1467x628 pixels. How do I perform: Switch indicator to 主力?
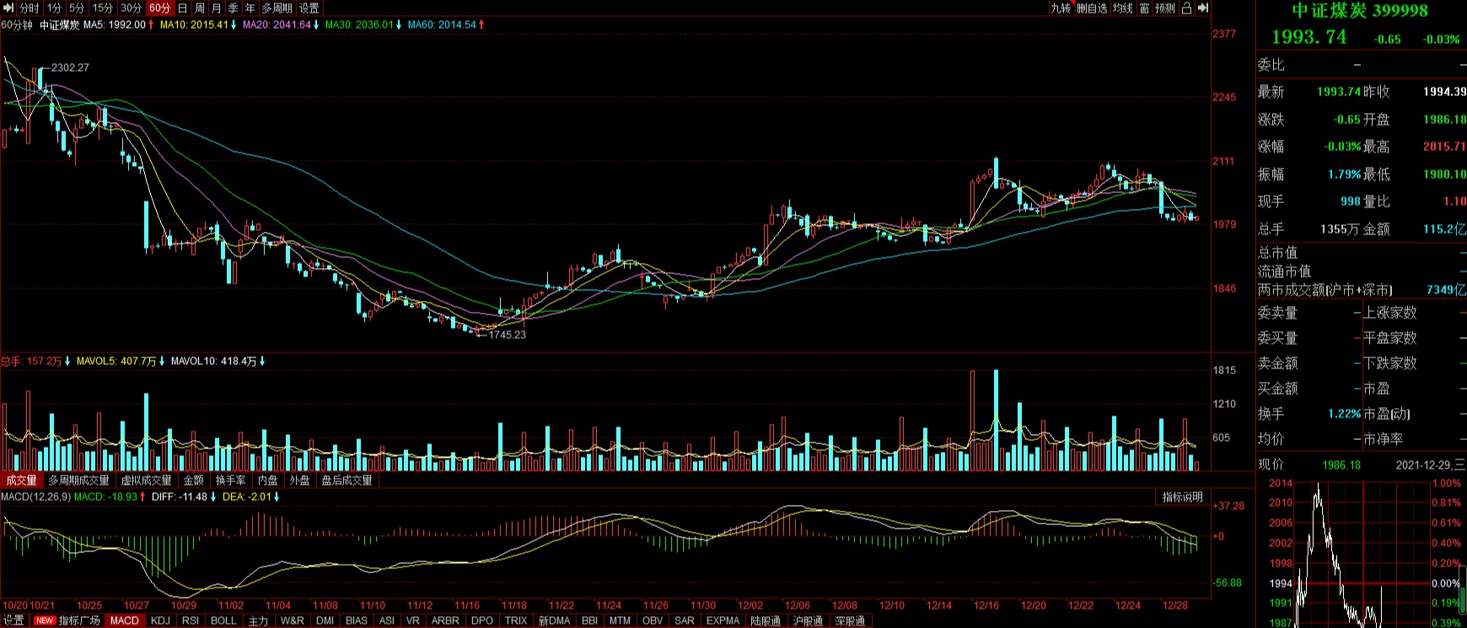click(x=258, y=620)
